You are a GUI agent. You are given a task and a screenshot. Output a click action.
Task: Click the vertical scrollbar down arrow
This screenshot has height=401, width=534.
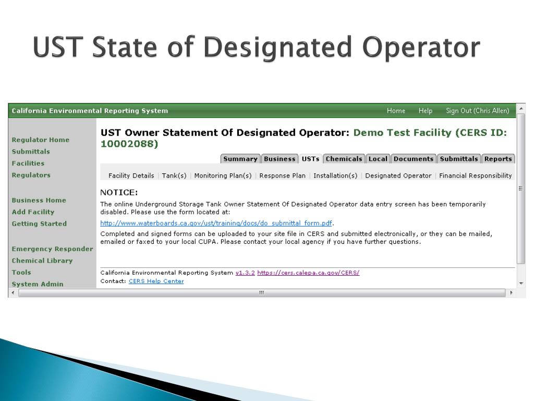click(521, 284)
